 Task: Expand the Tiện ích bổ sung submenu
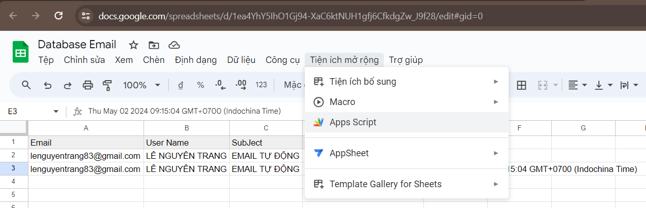[x=406, y=81]
